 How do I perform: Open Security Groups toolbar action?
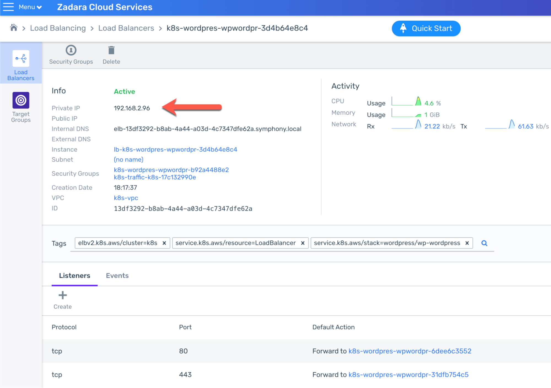tap(71, 55)
